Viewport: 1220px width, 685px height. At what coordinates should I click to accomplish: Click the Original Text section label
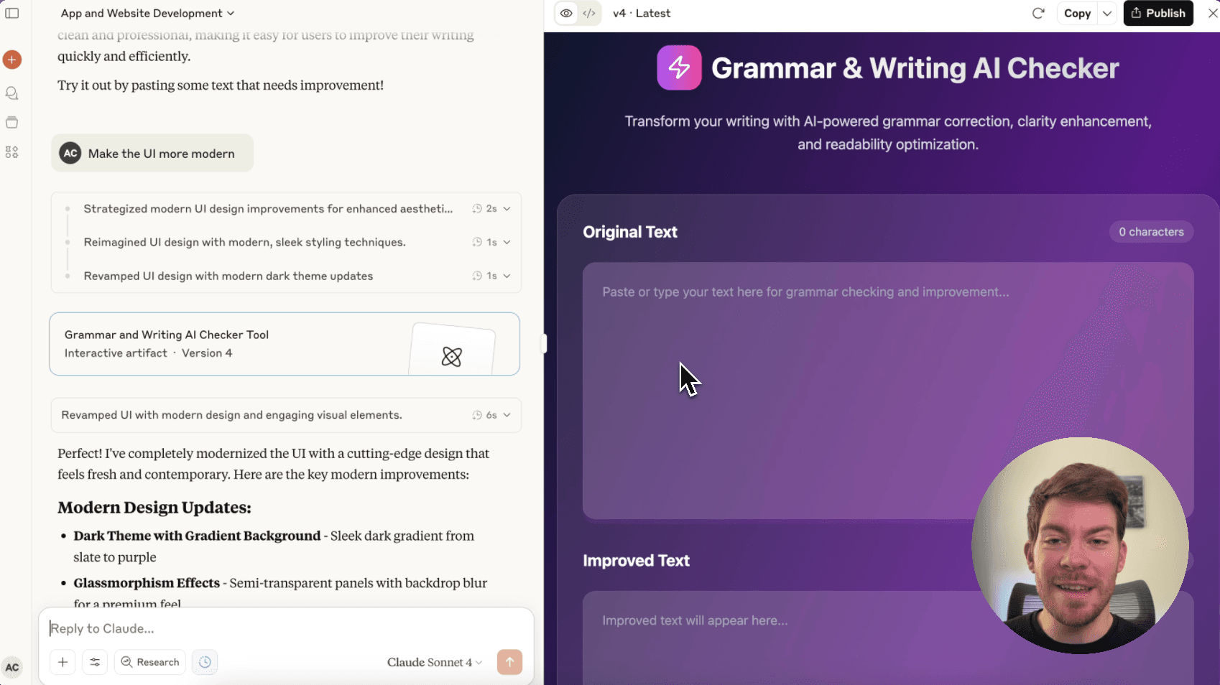point(630,232)
